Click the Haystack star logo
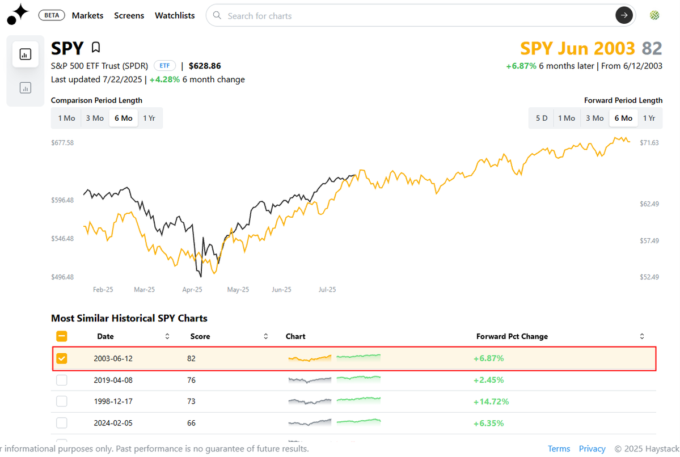680x457 pixels. pos(18,14)
